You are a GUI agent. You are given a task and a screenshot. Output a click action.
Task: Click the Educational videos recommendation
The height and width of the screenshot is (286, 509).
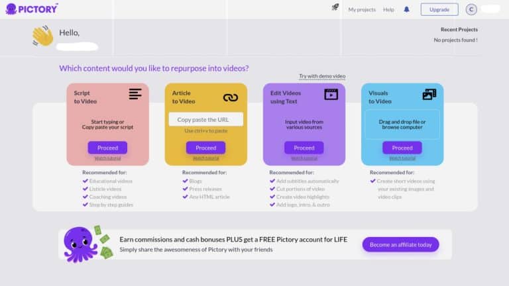click(111, 181)
